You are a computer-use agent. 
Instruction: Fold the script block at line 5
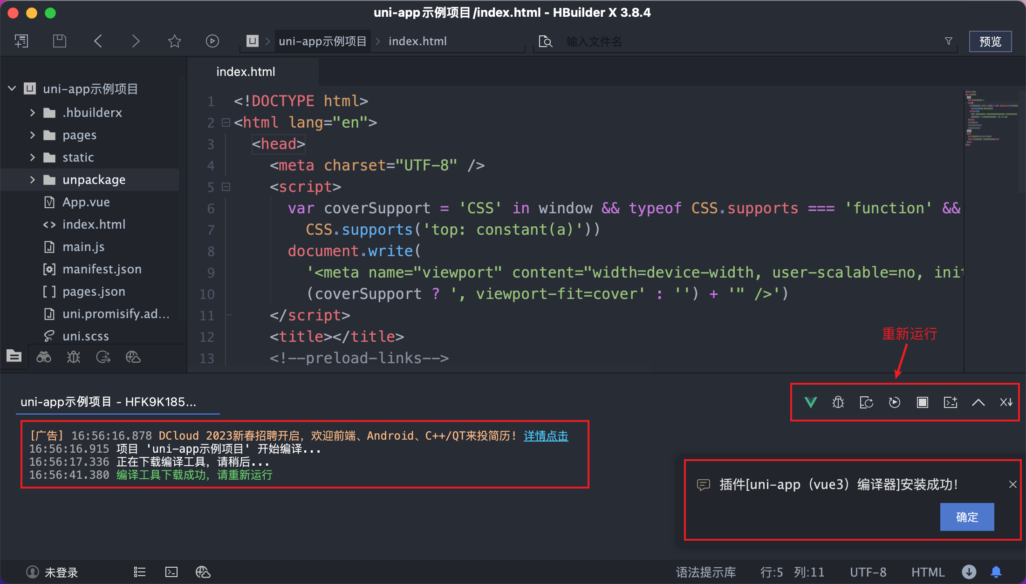[226, 187]
